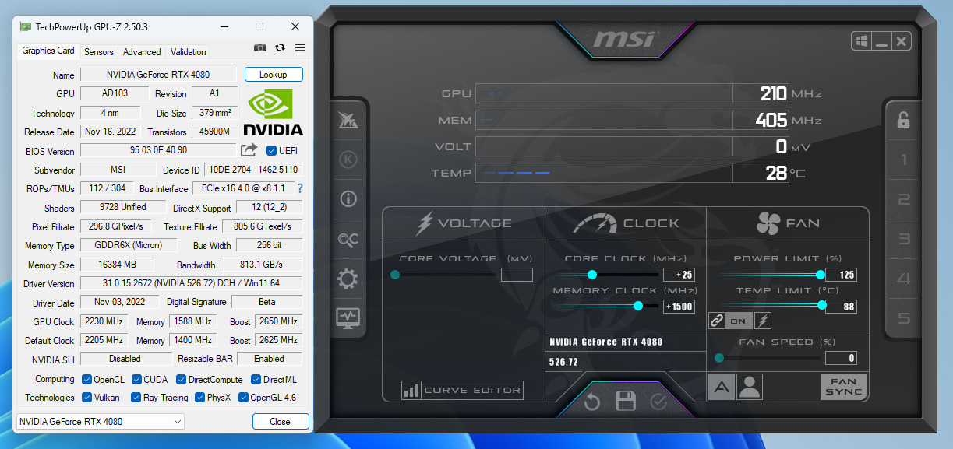
Task: Toggle the DirectML checkbox
Action: [x=256, y=379]
